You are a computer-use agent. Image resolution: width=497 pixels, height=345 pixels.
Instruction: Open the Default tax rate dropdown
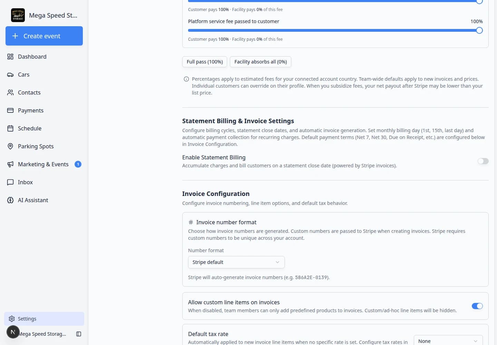448,341
